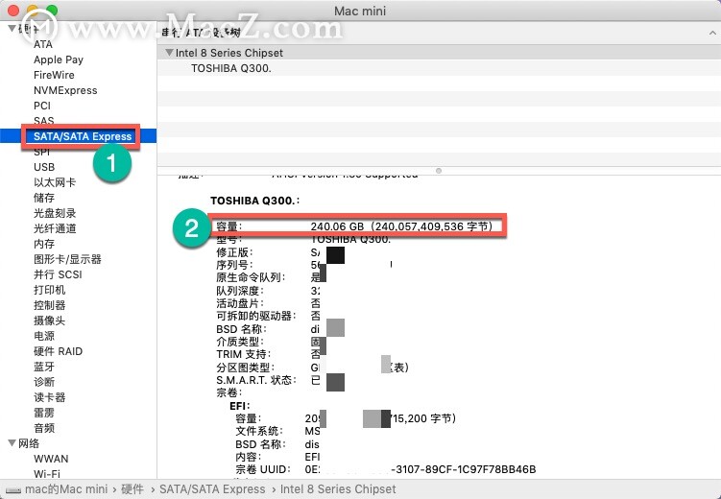Select WWAN under 网络

51,459
